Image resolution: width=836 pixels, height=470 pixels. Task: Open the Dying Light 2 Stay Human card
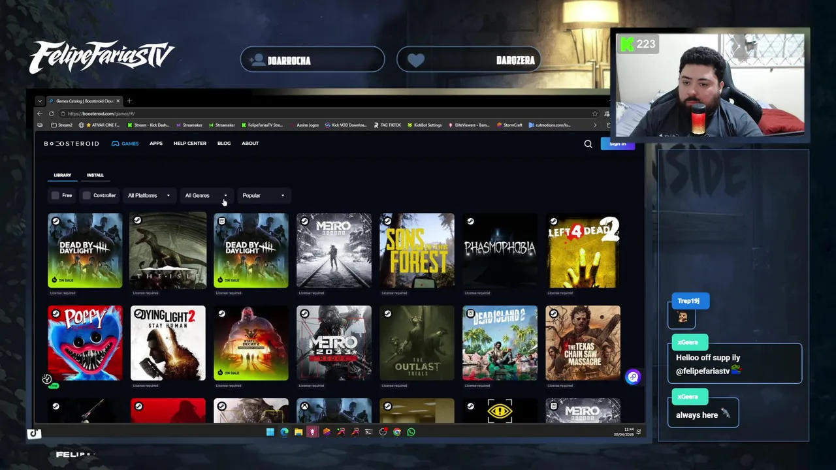168,343
